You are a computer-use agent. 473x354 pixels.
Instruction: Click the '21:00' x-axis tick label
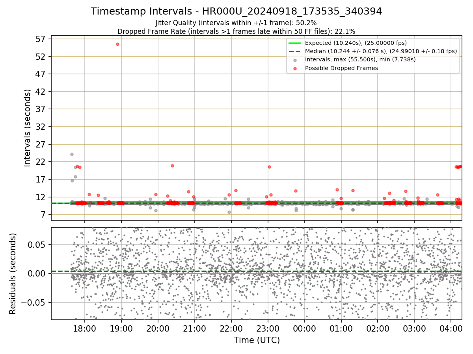tap(194, 329)
